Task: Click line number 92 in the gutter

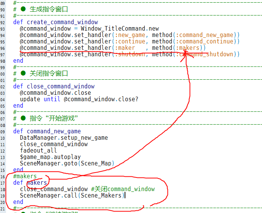Action: (x=3, y=23)
